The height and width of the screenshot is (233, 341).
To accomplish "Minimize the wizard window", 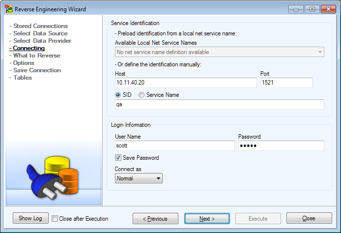I will pos(296,9).
